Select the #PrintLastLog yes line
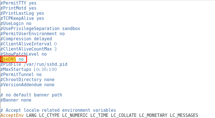The image size is (215, 118). point(22,13)
